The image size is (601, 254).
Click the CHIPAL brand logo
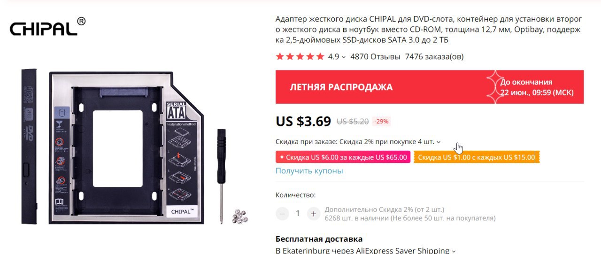click(x=48, y=27)
